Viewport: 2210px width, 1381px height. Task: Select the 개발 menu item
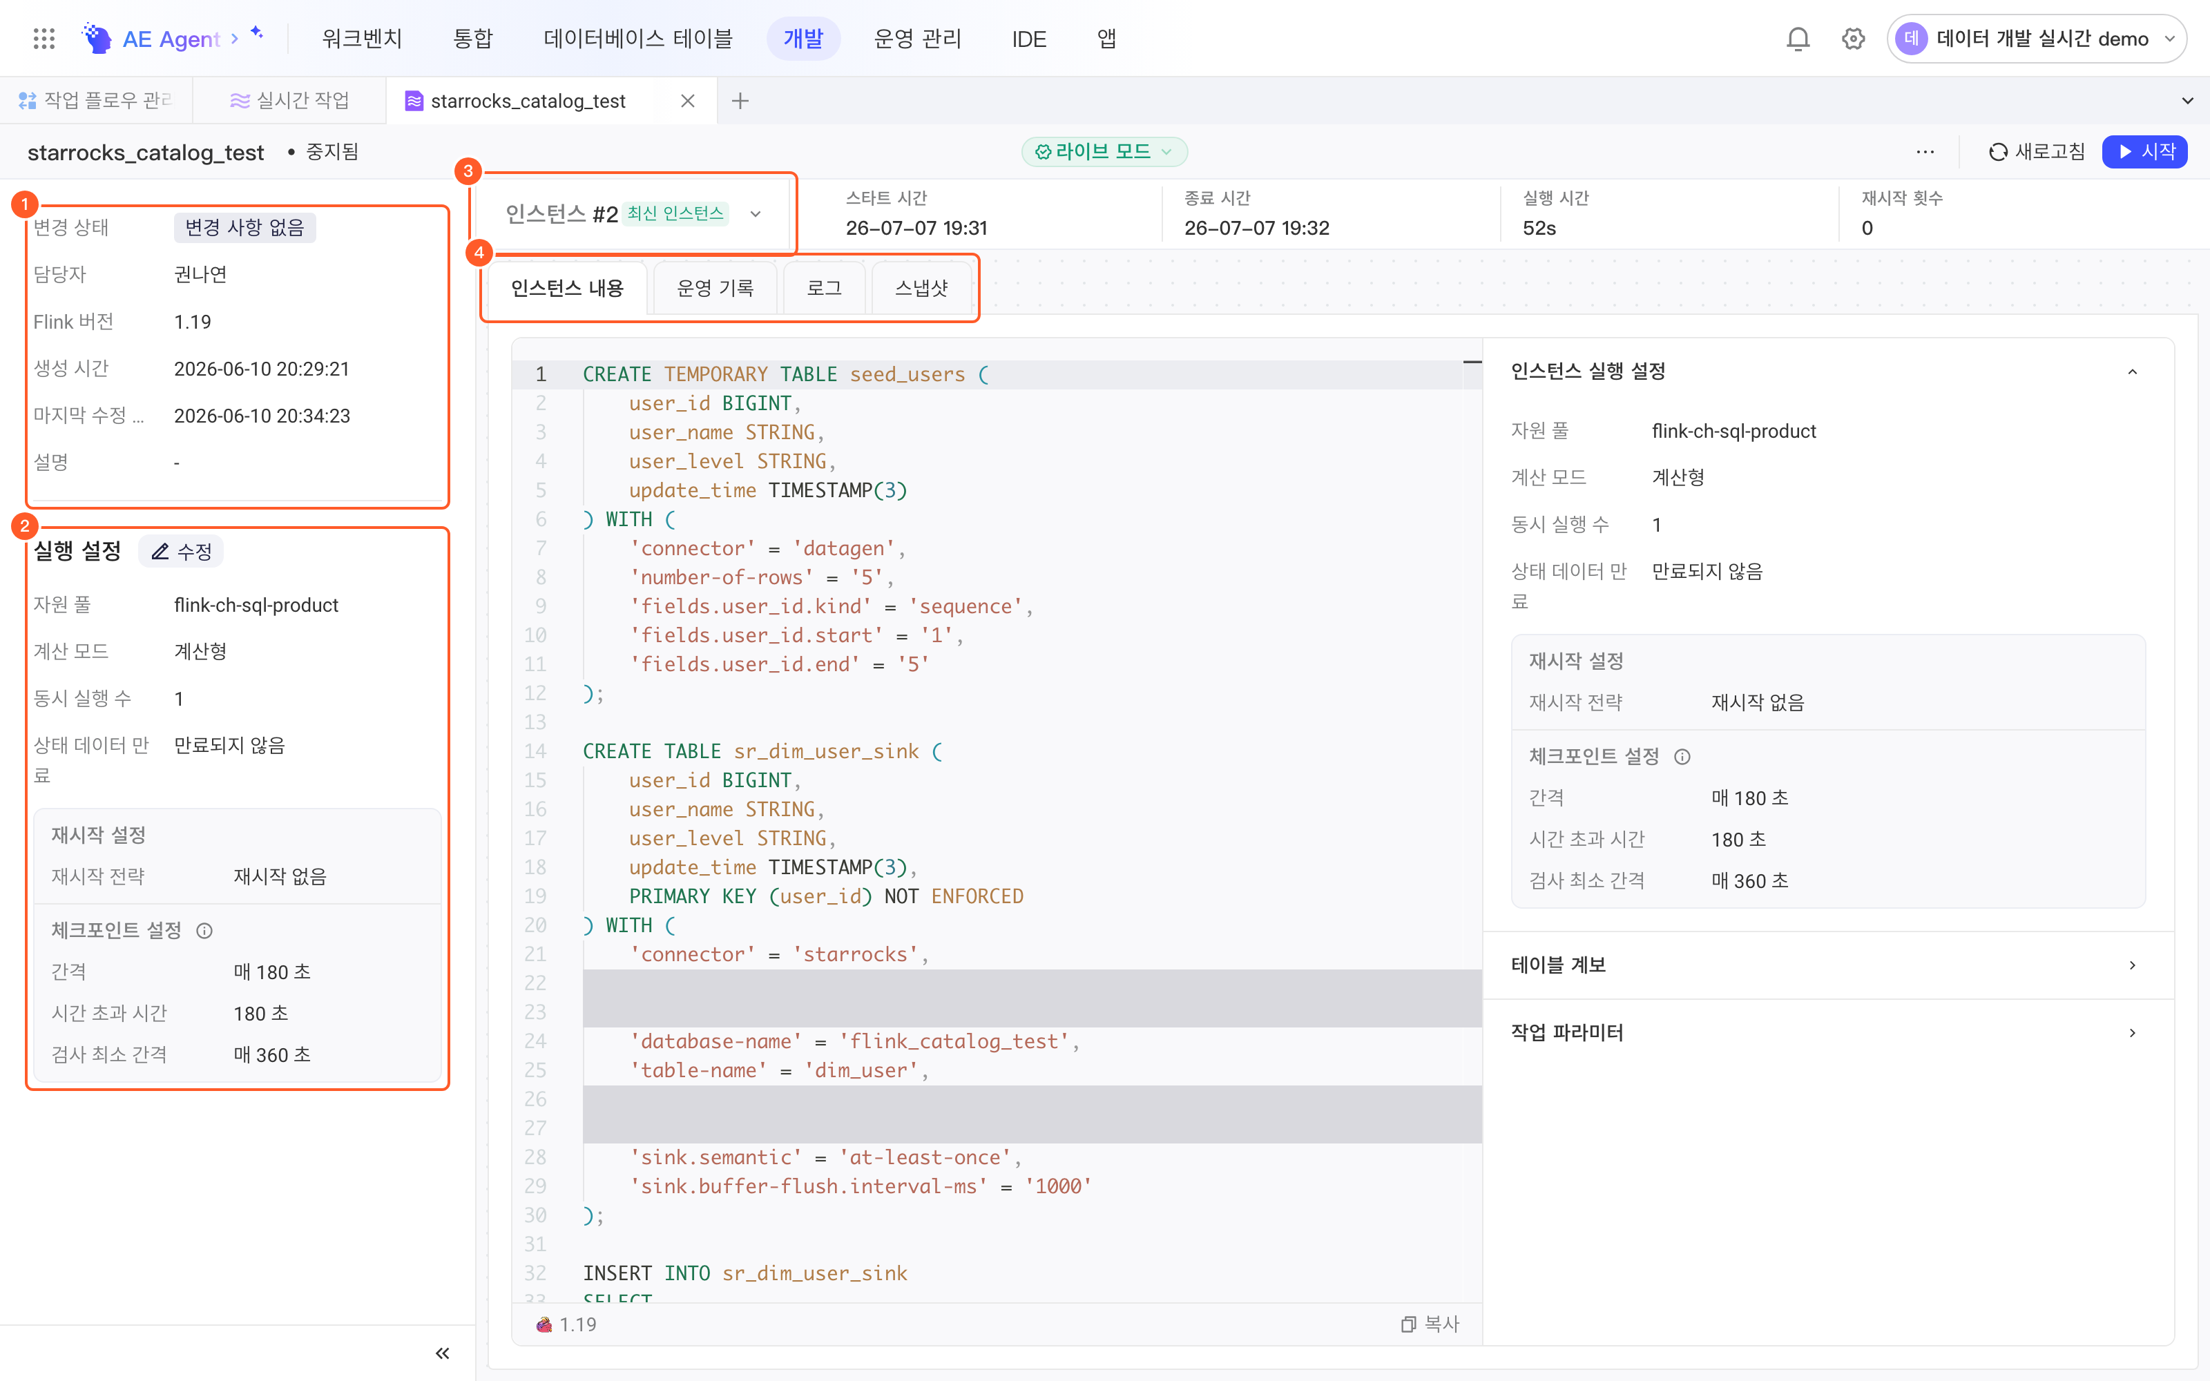[x=803, y=39]
